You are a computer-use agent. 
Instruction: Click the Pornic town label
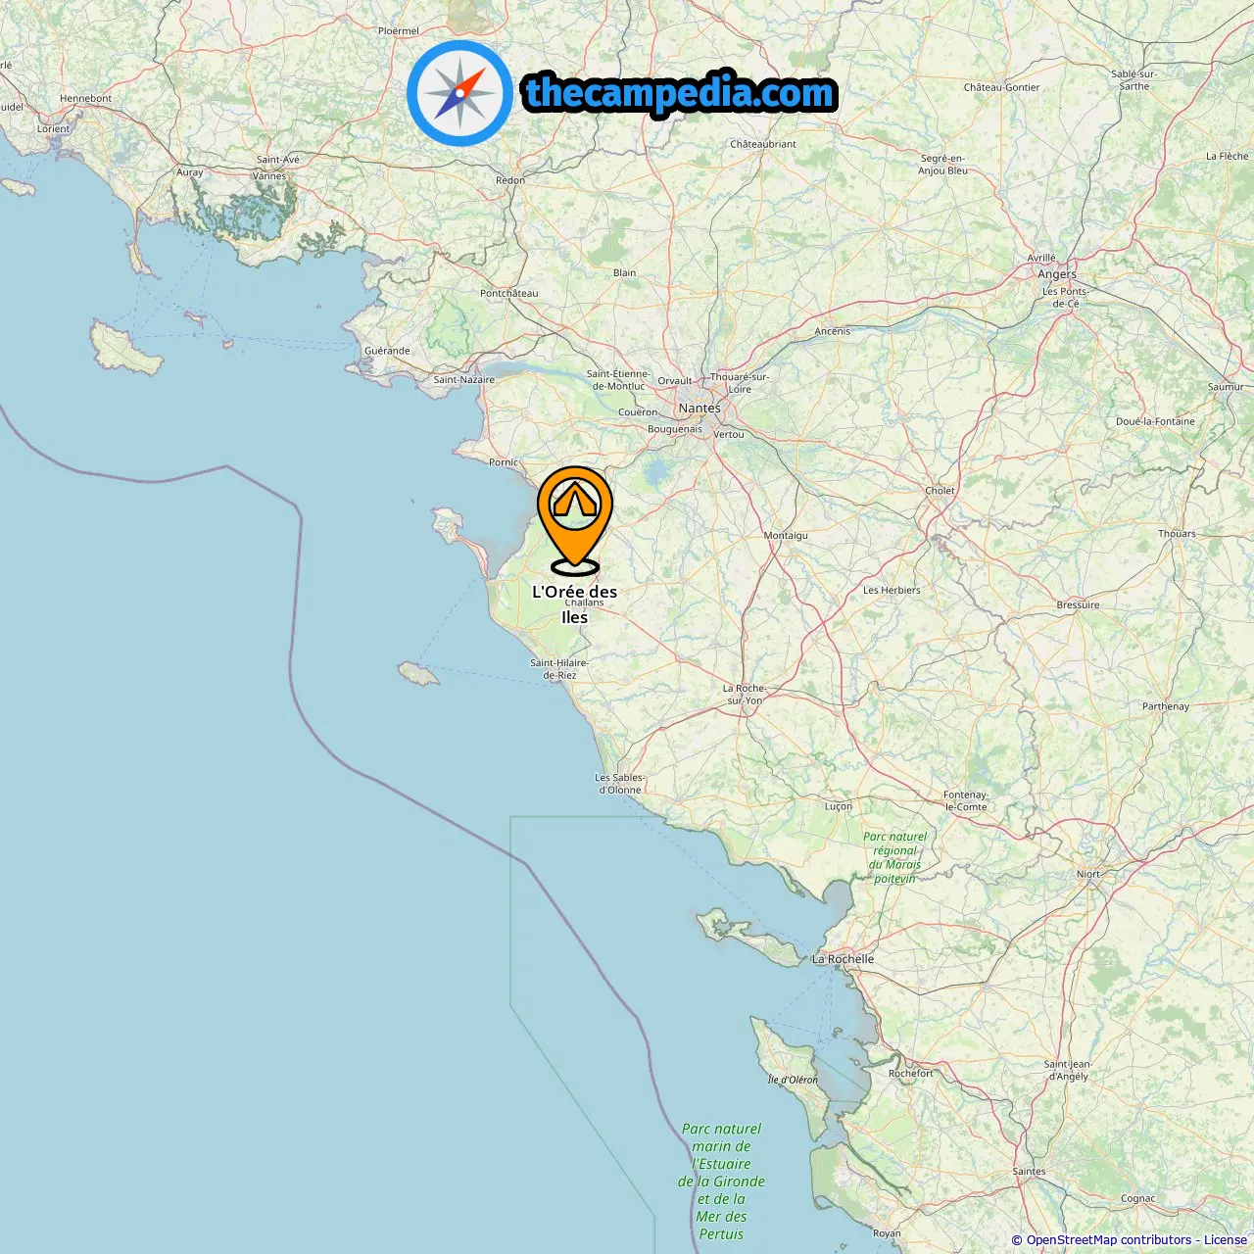(x=504, y=462)
